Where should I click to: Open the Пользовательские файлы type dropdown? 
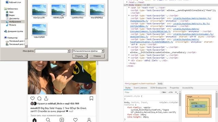[88, 51]
